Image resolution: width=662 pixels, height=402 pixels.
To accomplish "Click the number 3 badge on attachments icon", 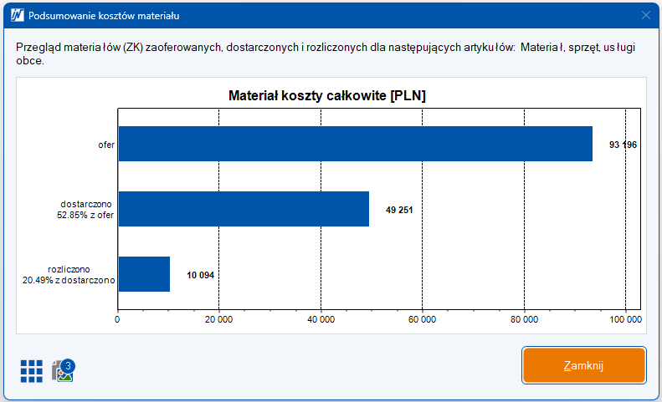I will 68,365.
